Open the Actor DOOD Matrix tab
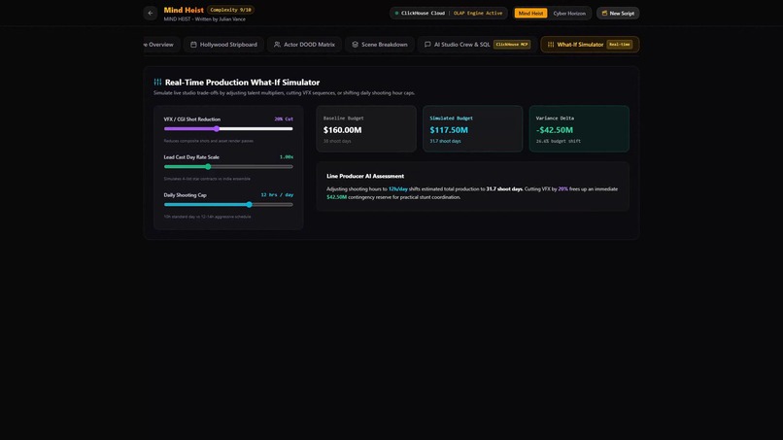This screenshot has width=783, height=440. click(305, 45)
